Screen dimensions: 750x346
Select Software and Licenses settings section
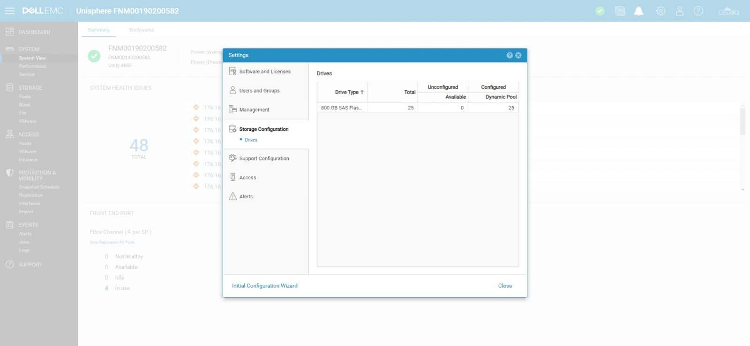coord(265,72)
